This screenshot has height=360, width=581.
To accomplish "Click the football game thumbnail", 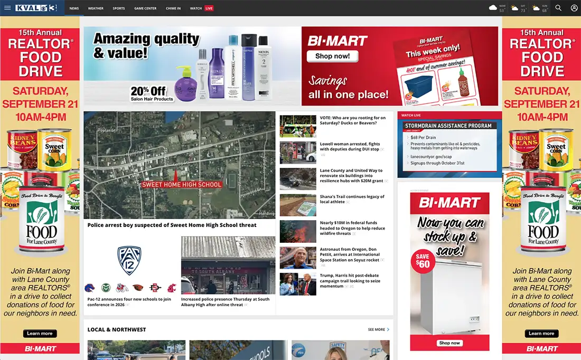I will tap(298, 126).
